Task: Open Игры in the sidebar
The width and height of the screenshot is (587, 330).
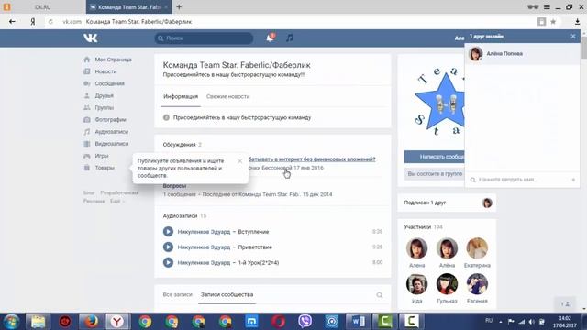Action: point(102,155)
